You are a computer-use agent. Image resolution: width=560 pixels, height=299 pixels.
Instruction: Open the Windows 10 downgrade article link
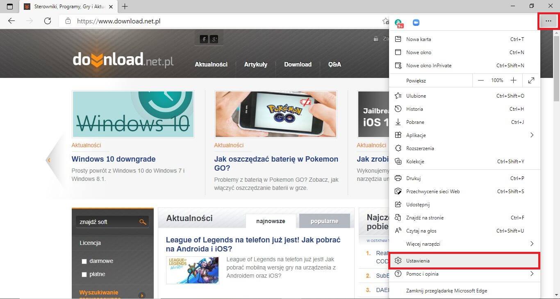point(114,159)
